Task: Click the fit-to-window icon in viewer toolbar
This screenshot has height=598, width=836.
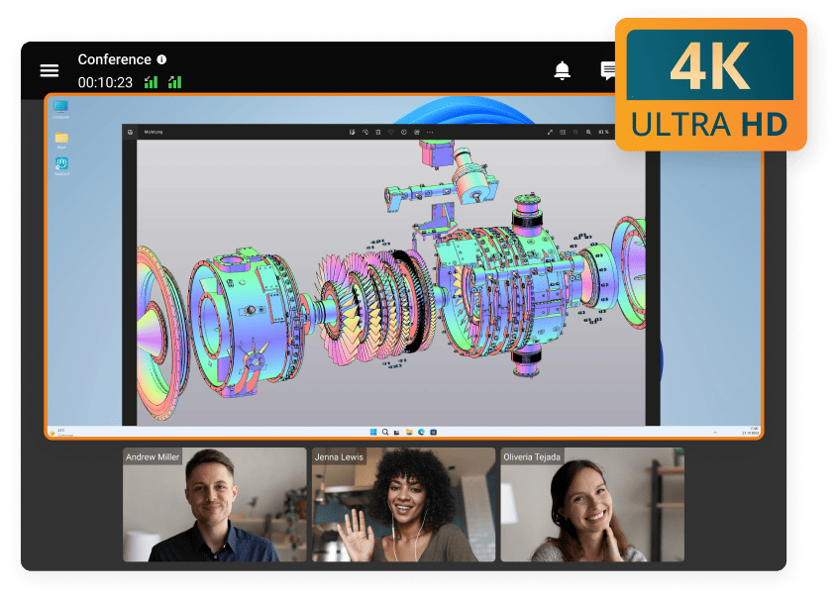Action: click(x=563, y=133)
